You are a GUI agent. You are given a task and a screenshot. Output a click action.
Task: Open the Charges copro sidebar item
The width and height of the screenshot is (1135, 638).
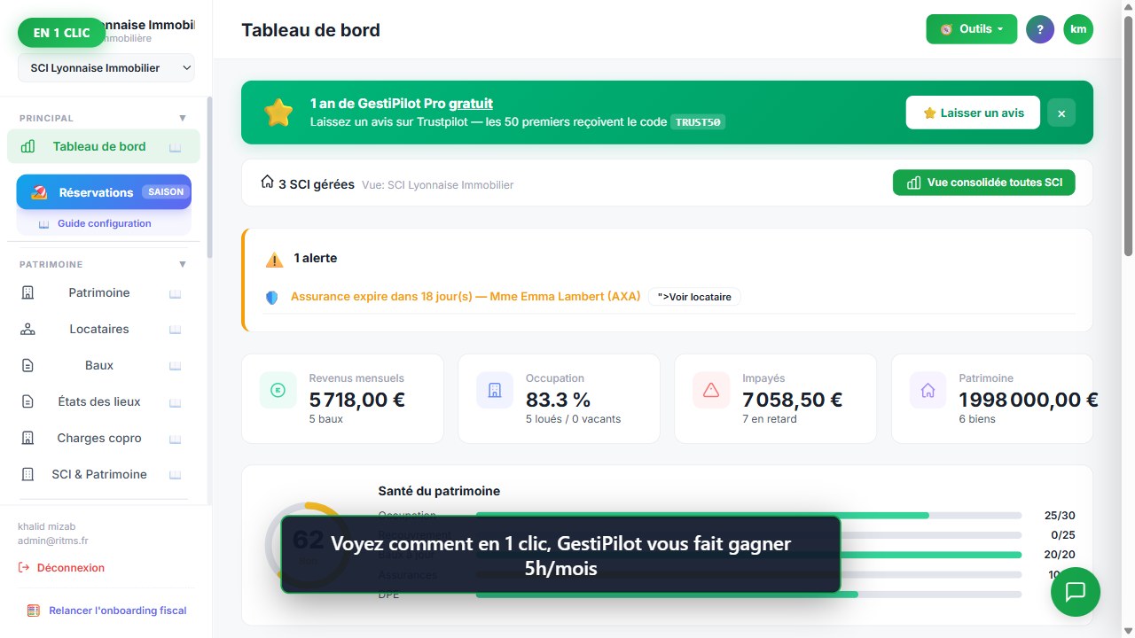(x=98, y=439)
